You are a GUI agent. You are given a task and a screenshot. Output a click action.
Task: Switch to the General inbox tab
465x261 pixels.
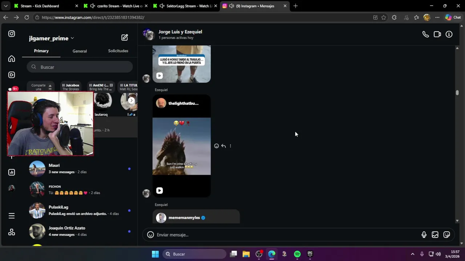point(80,51)
